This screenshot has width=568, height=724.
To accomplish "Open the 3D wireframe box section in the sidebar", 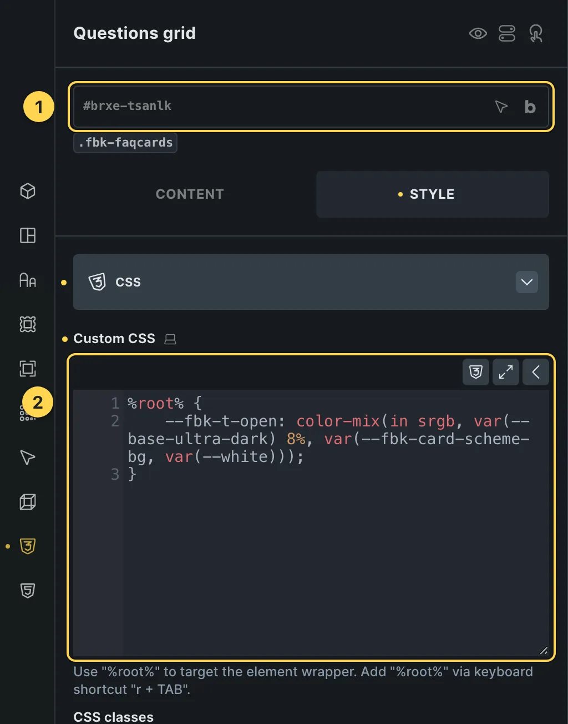I will [x=28, y=502].
